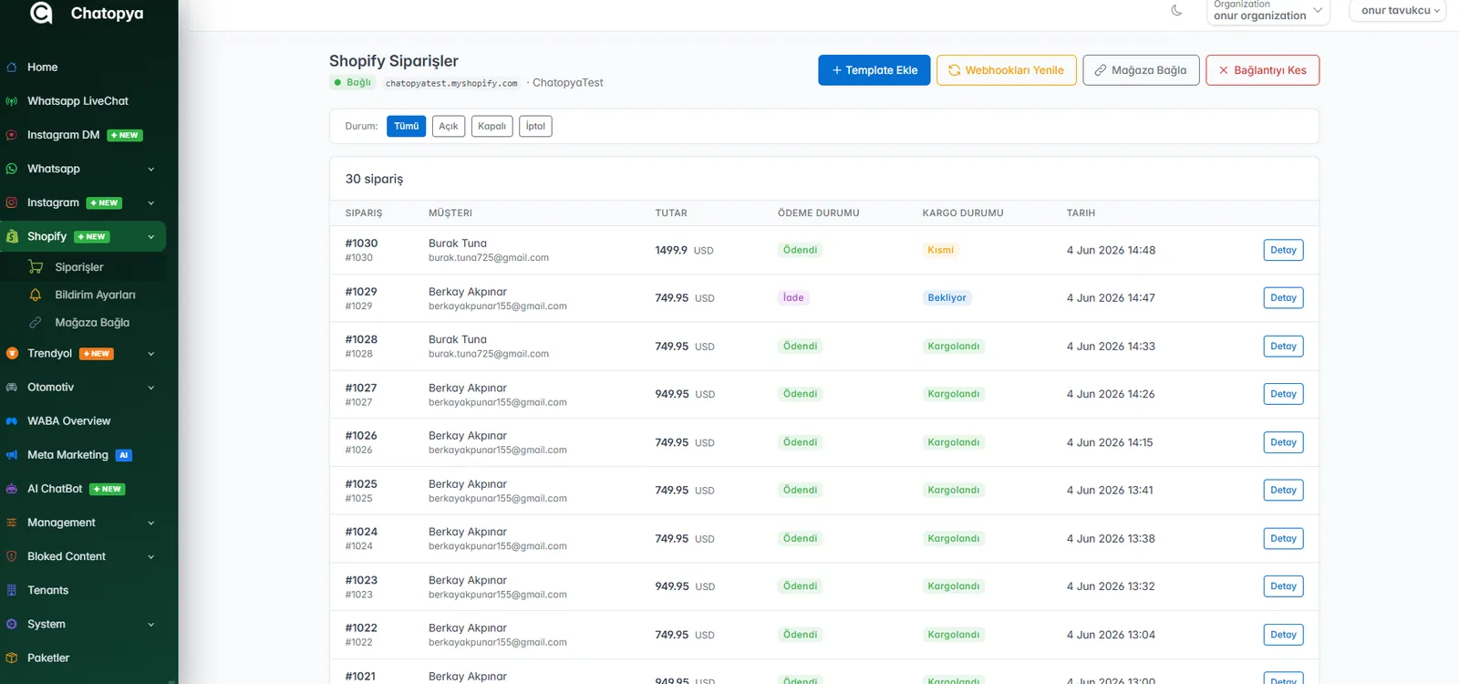Click the Bağlantıyı Kes button

pyautogui.click(x=1263, y=70)
